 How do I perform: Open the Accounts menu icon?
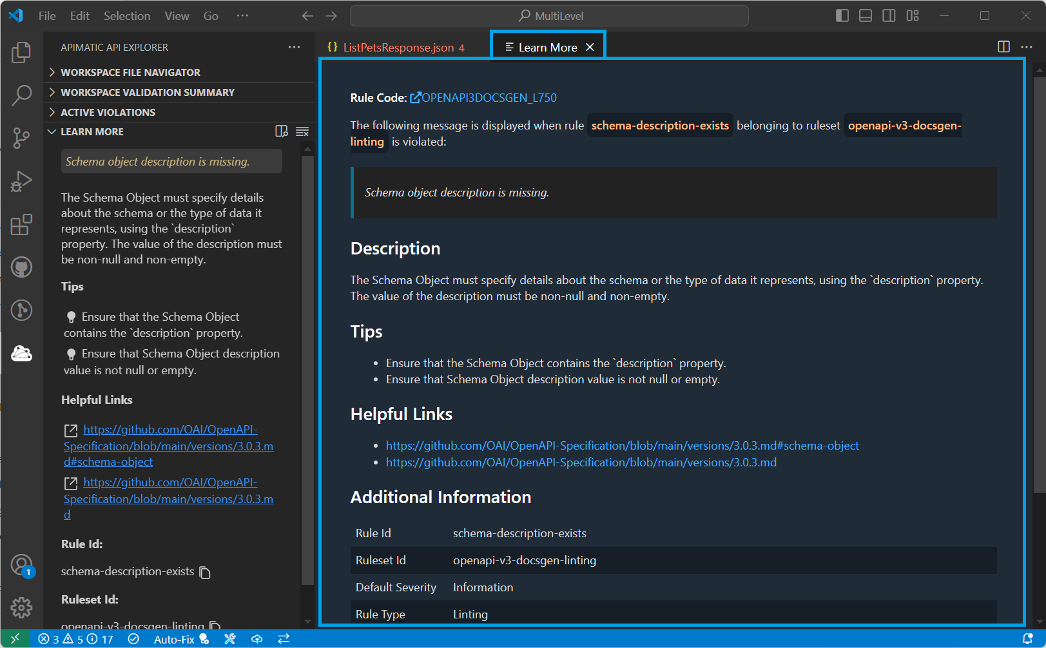(x=21, y=565)
